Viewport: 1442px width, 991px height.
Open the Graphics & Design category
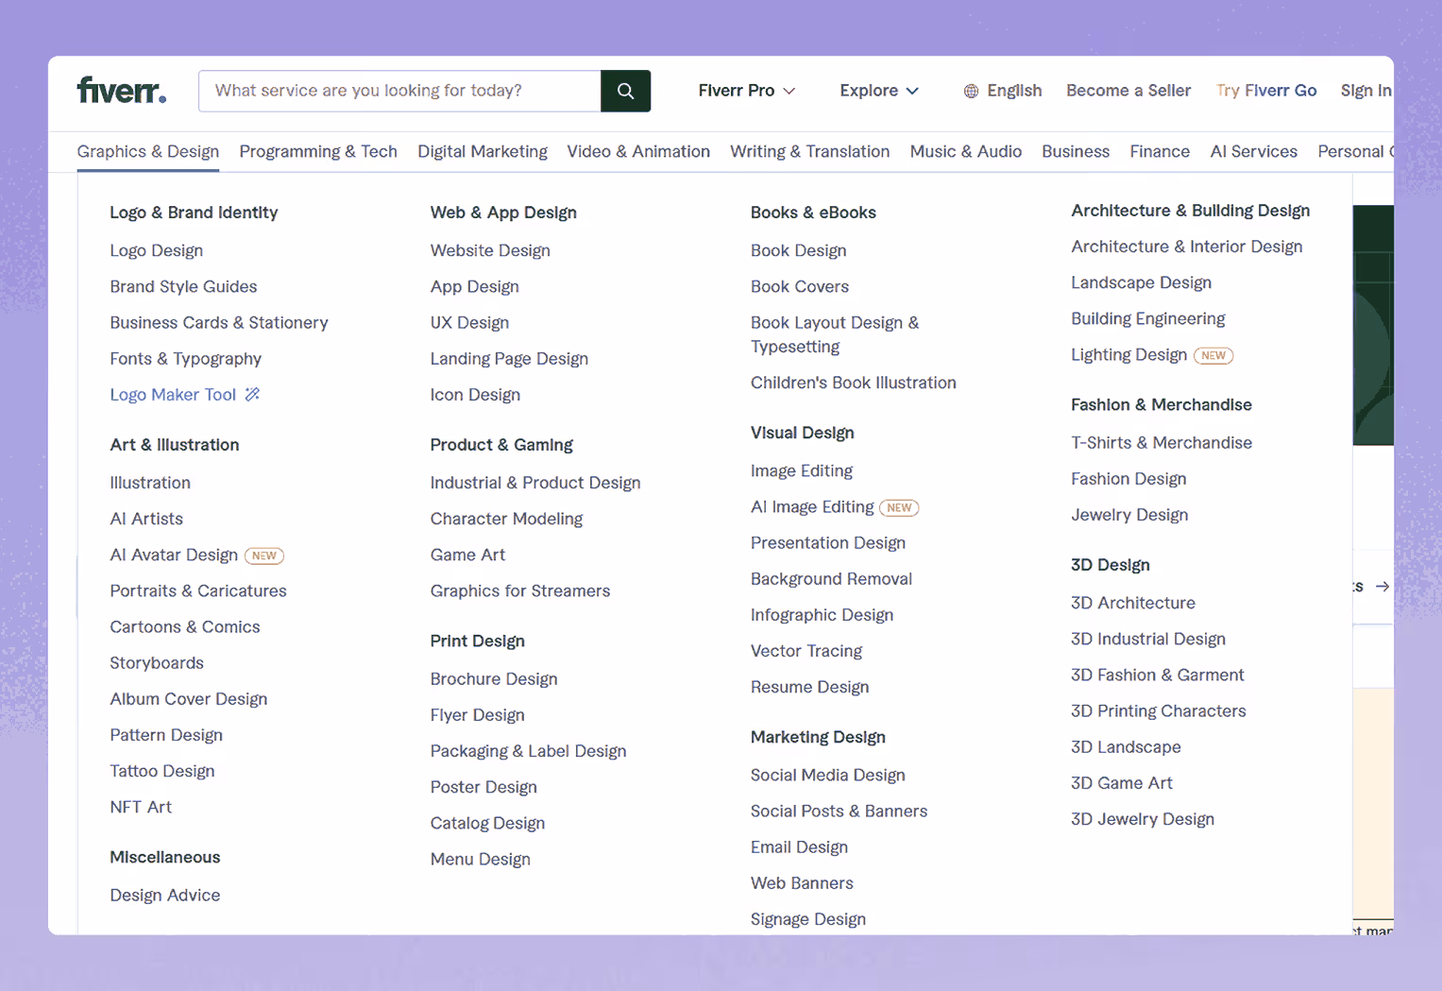(148, 151)
